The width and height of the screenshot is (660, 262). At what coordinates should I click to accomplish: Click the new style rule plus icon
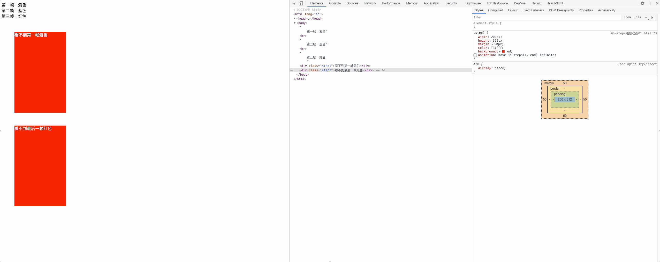[x=646, y=17]
